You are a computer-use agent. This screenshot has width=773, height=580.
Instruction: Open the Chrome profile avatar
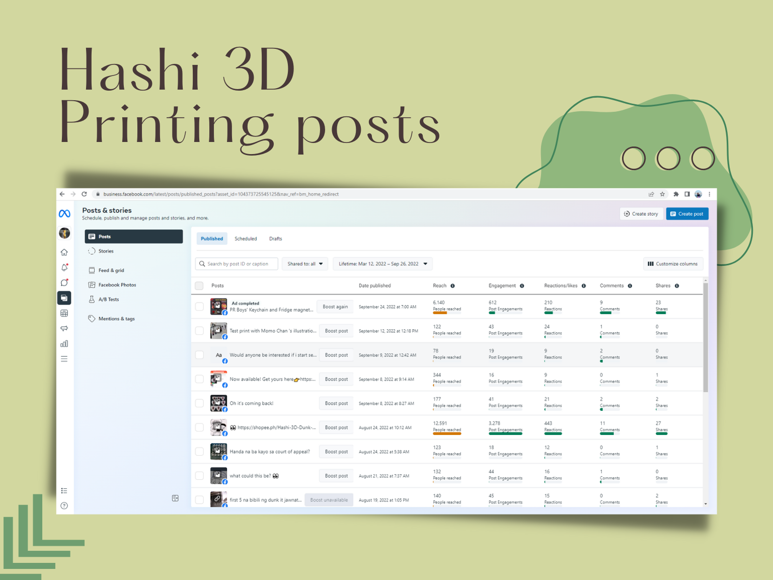[699, 194]
